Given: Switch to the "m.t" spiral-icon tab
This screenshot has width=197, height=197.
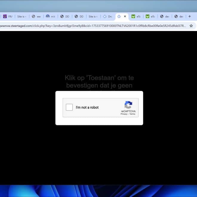Looking at the screenshot, I should pyautogui.click(x=50, y=16).
